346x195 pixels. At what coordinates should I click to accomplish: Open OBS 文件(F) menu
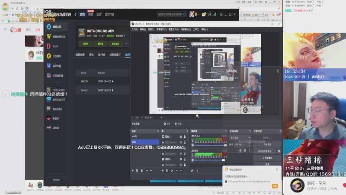pyautogui.click(x=135, y=29)
